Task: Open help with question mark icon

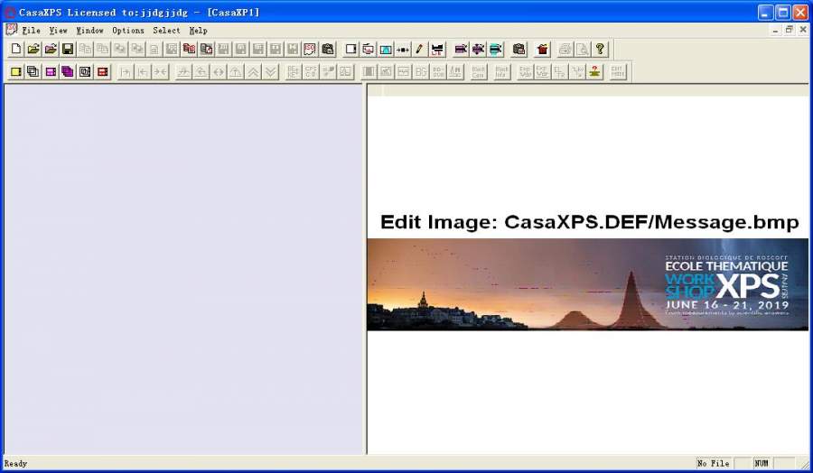Action: (x=600, y=50)
